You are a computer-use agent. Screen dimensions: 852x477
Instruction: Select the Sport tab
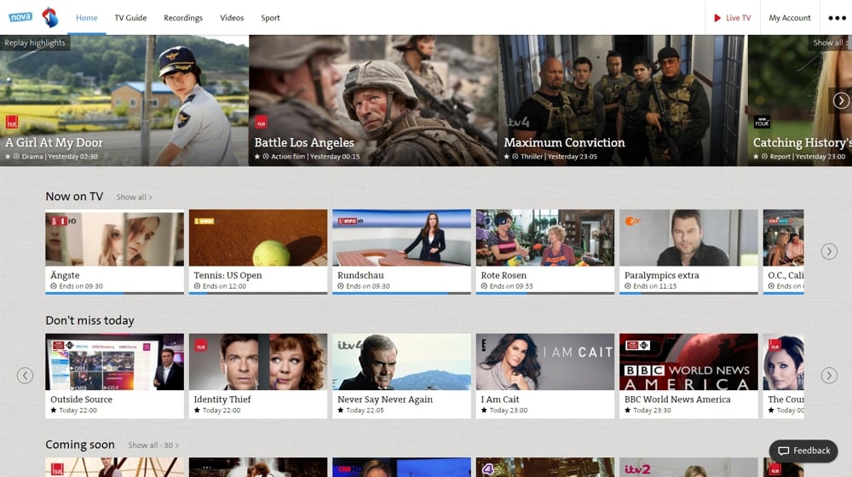pos(270,18)
